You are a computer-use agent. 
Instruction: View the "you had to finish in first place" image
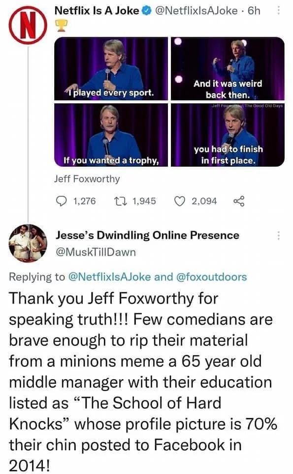pyautogui.click(x=228, y=135)
